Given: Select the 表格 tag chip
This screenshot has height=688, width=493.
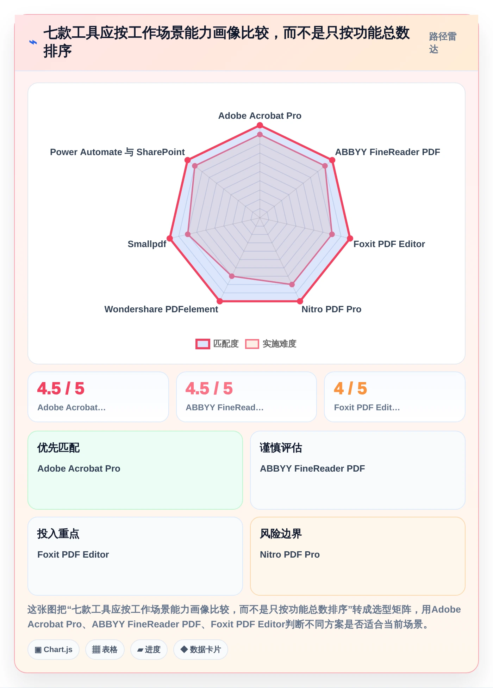Looking at the screenshot, I should pyautogui.click(x=105, y=649).
